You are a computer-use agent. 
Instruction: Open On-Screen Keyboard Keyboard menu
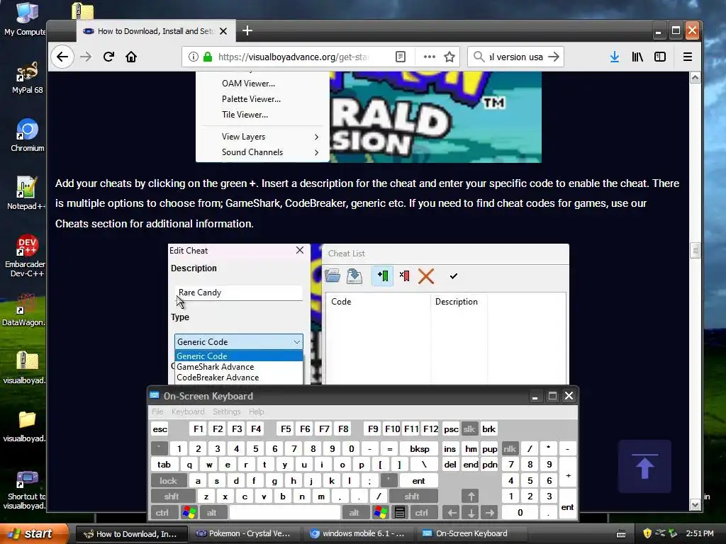click(x=187, y=412)
